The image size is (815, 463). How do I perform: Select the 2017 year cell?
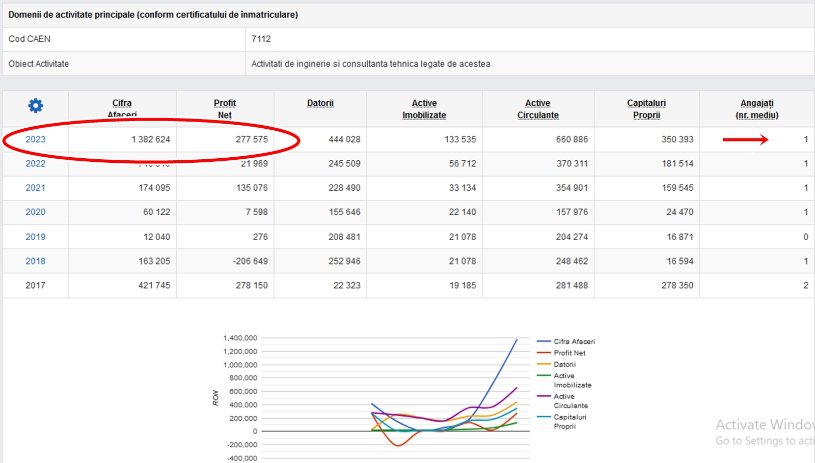(36, 285)
